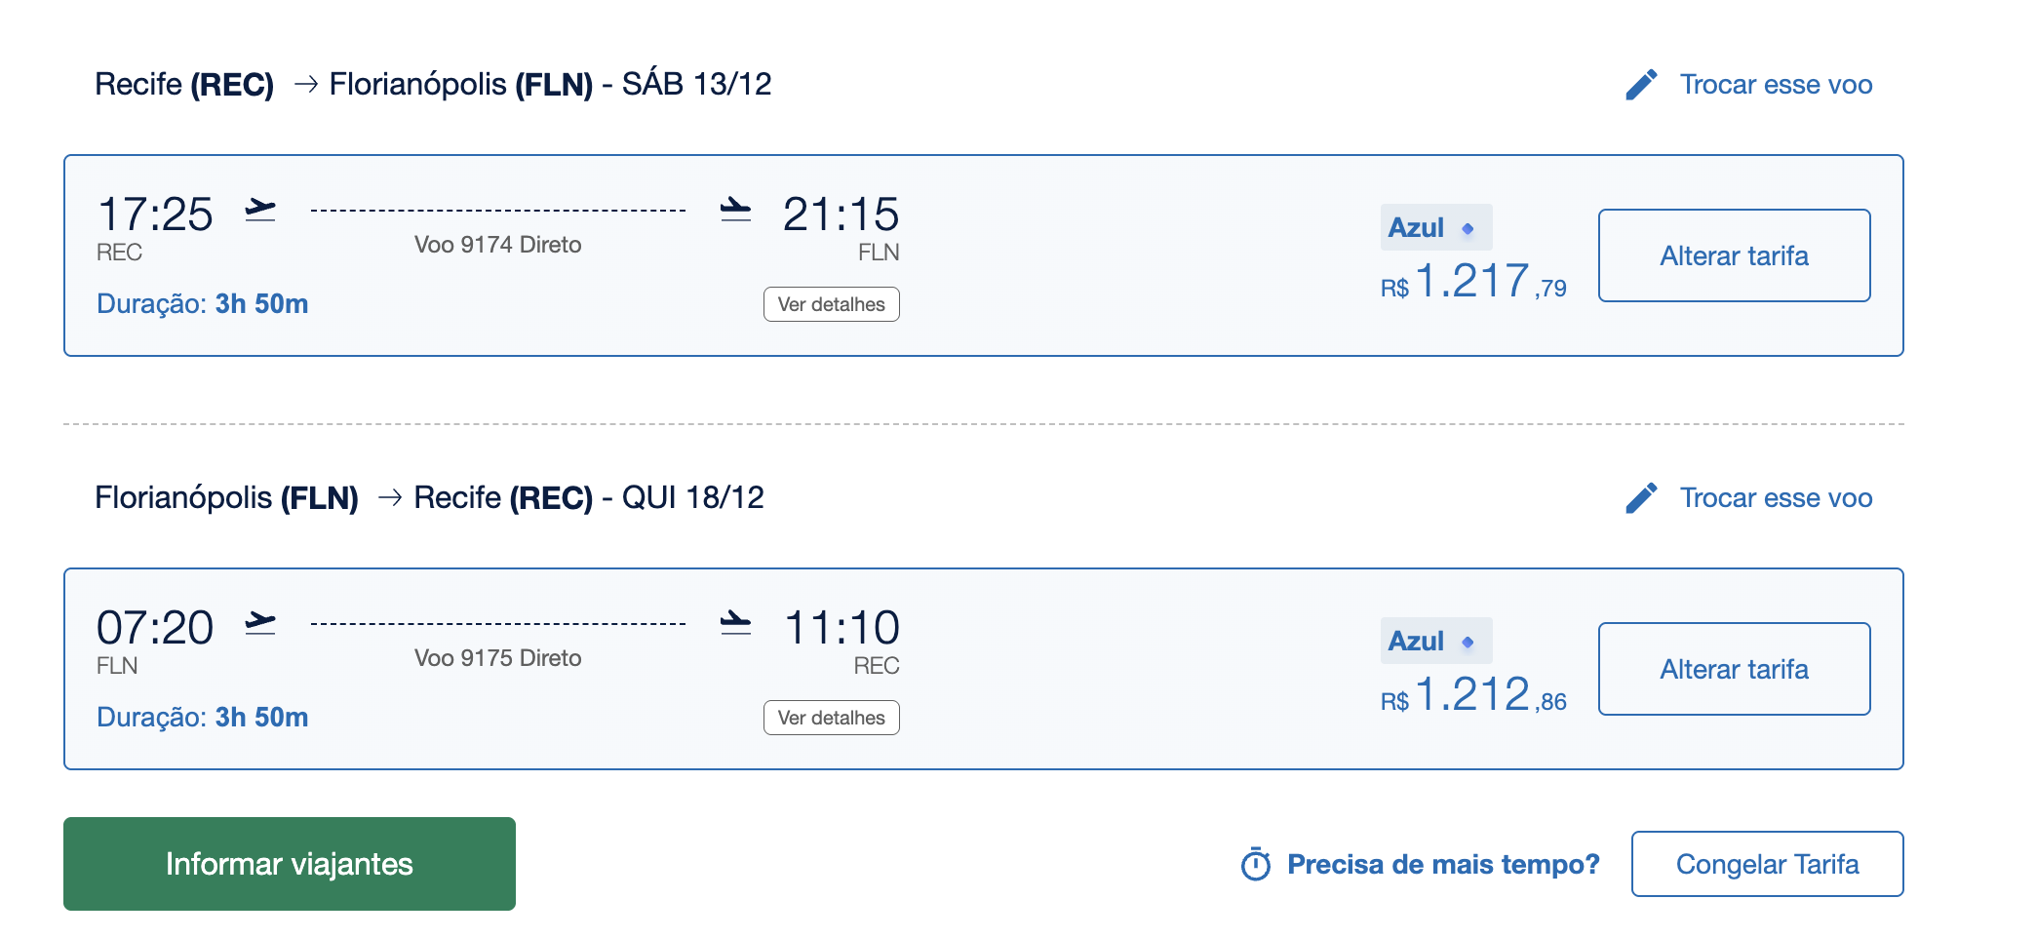Click departure plane icon beside 07:20
The height and width of the screenshot is (938, 2036).
click(260, 623)
